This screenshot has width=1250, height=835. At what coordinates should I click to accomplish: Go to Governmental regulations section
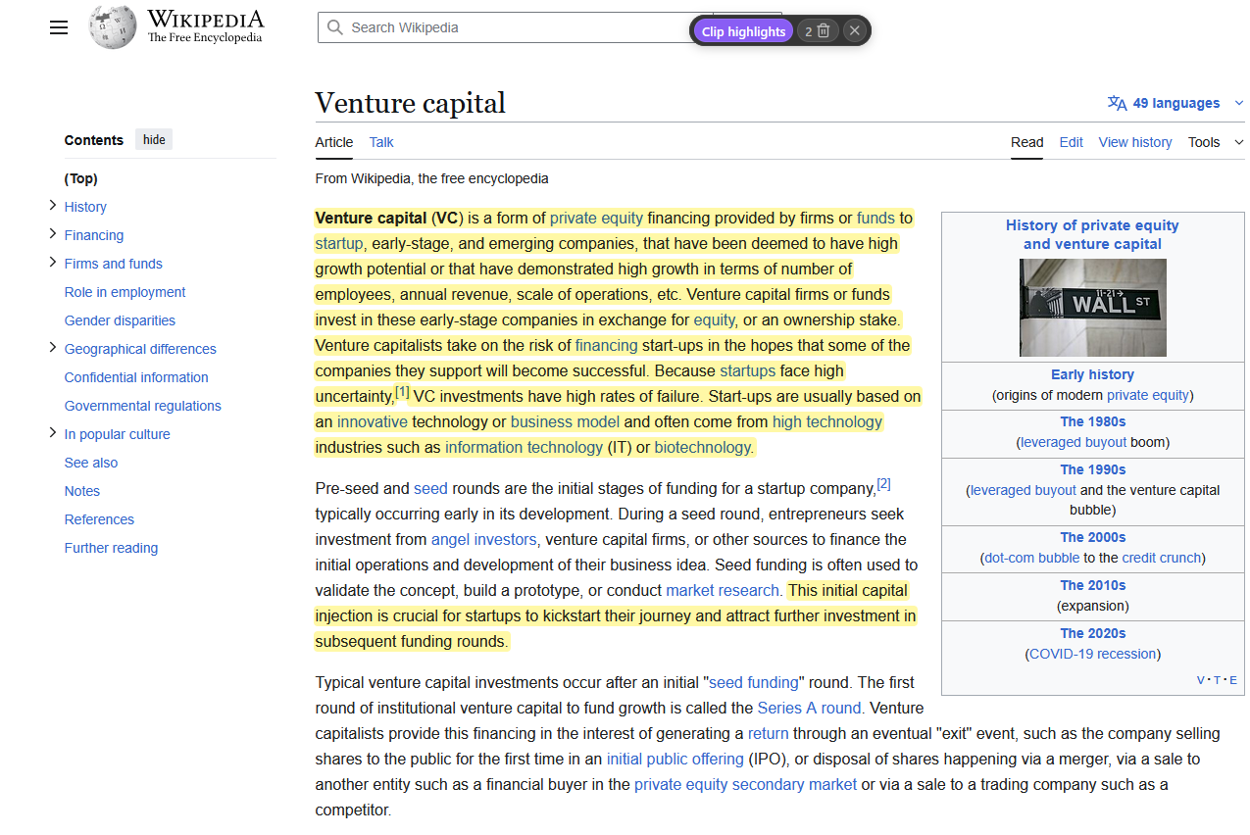point(142,406)
